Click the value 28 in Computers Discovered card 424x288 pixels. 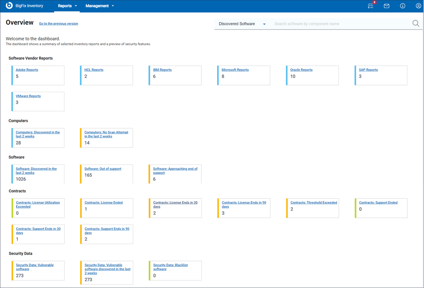pos(18,143)
